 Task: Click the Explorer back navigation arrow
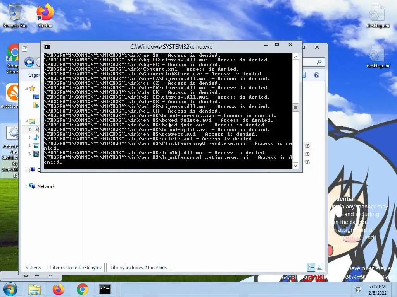tap(29, 62)
